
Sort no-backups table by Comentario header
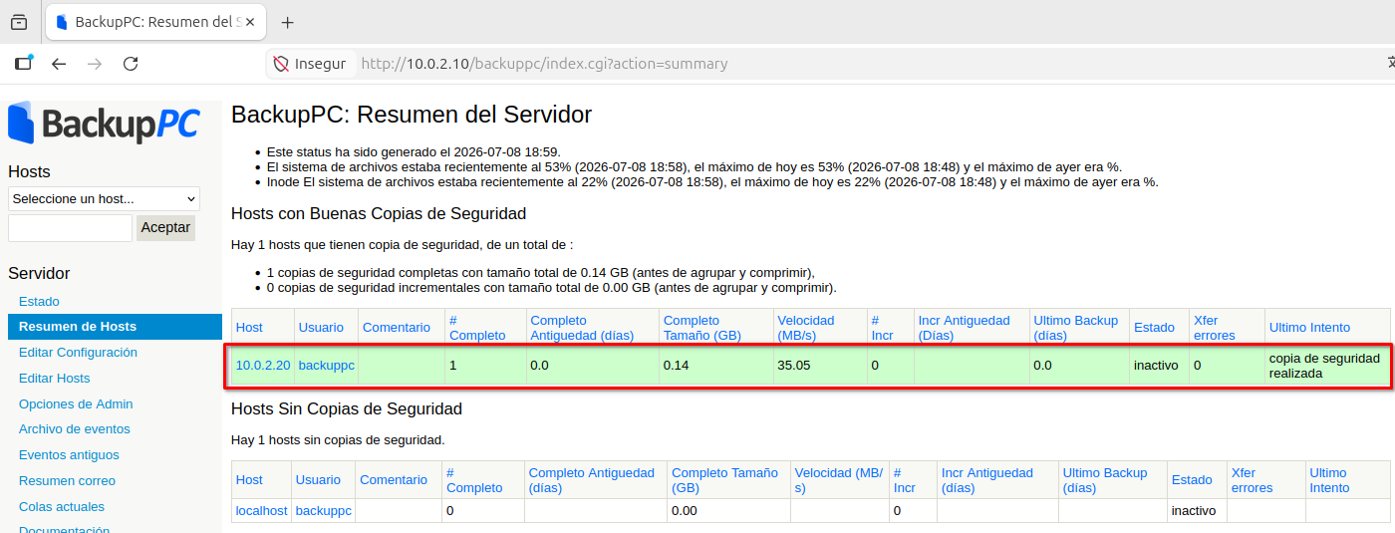[394, 480]
